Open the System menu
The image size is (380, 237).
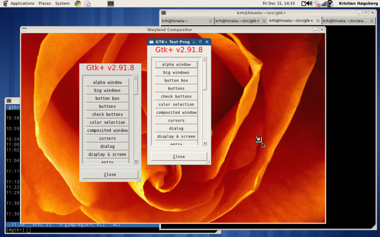[62, 4]
